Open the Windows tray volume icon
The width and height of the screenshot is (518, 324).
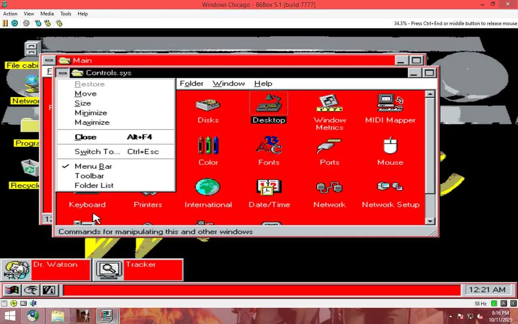(x=480, y=316)
